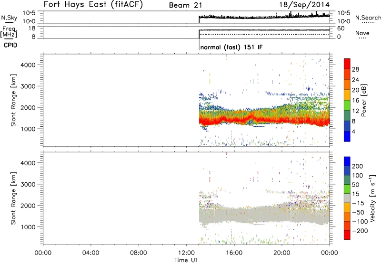Pick the blue top segment of velocity colorbar
The height and width of the screenshot is (263, 381).
[347, 161]
